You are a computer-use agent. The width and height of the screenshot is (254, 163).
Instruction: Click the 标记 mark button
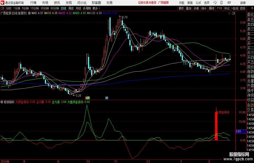227,8
